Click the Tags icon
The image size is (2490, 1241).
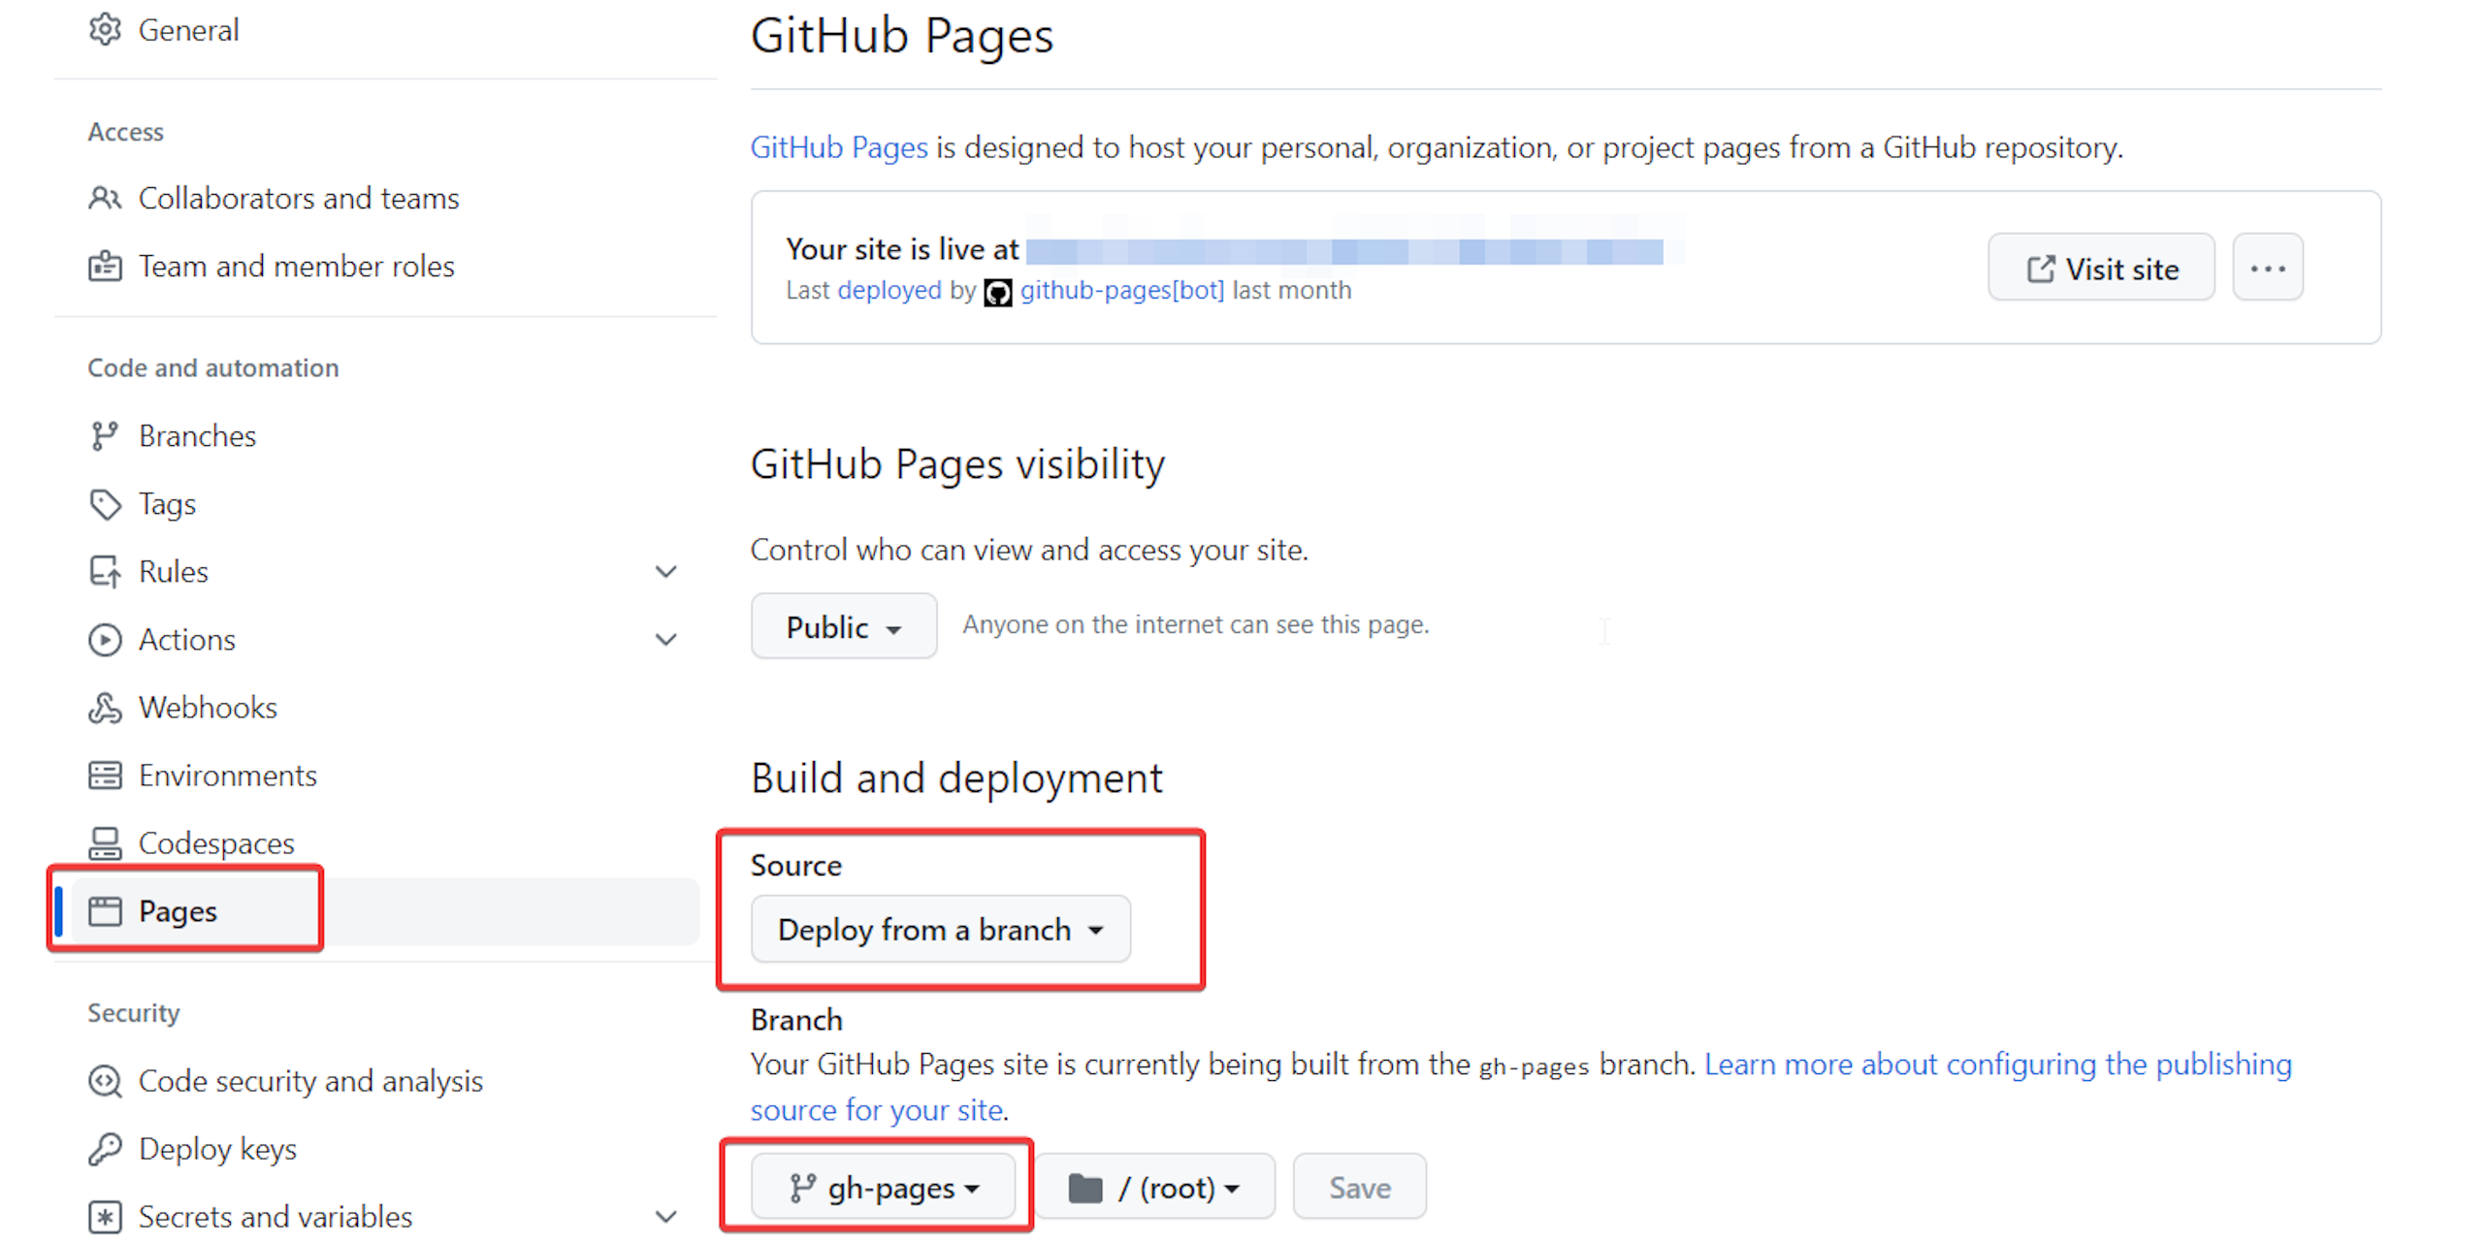[107, 503]
